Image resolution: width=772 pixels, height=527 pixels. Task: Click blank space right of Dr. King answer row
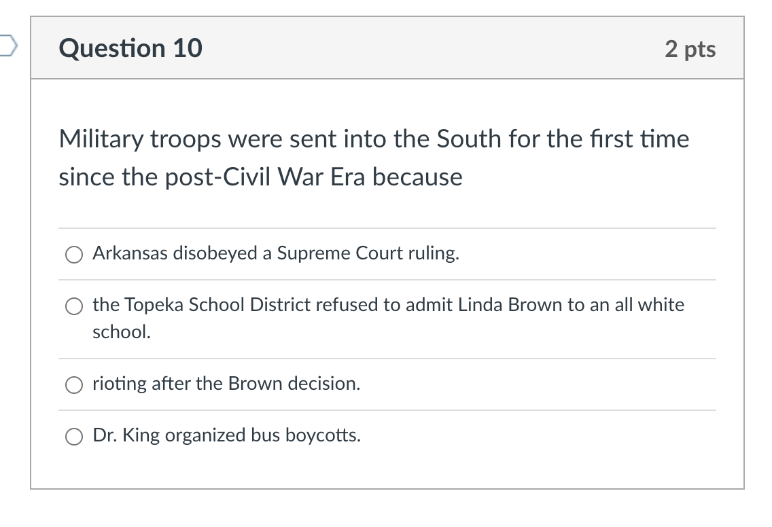pyautogui.click(x=537, y=436)
